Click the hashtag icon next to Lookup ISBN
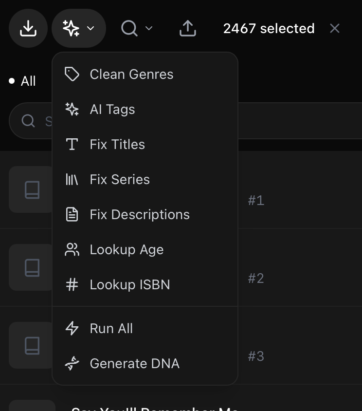The width and height of the screenshot is (362, 411). (72, 284)
